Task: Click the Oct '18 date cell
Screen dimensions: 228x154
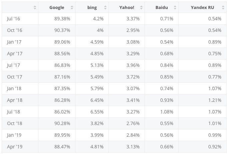Action: click(14, 123)
